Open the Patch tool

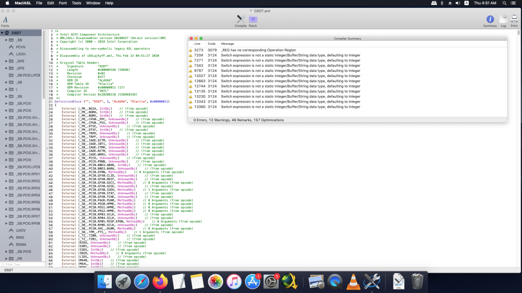[253, 21]
